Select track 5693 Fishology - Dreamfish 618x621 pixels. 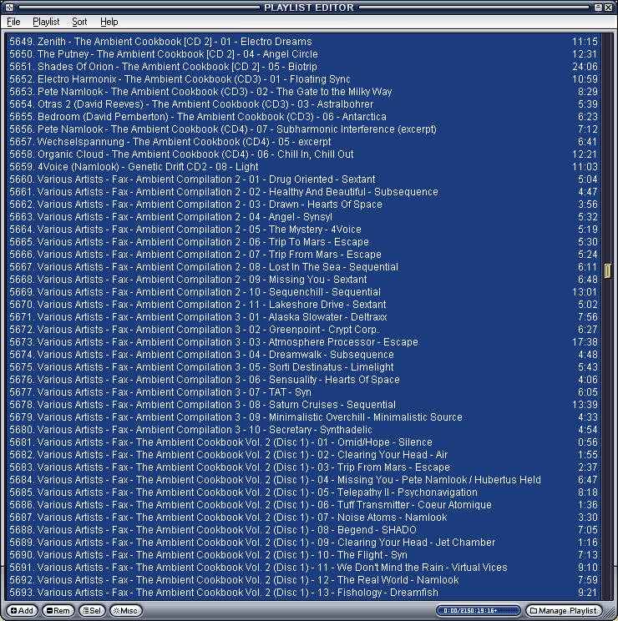click(x=303, y=593)
